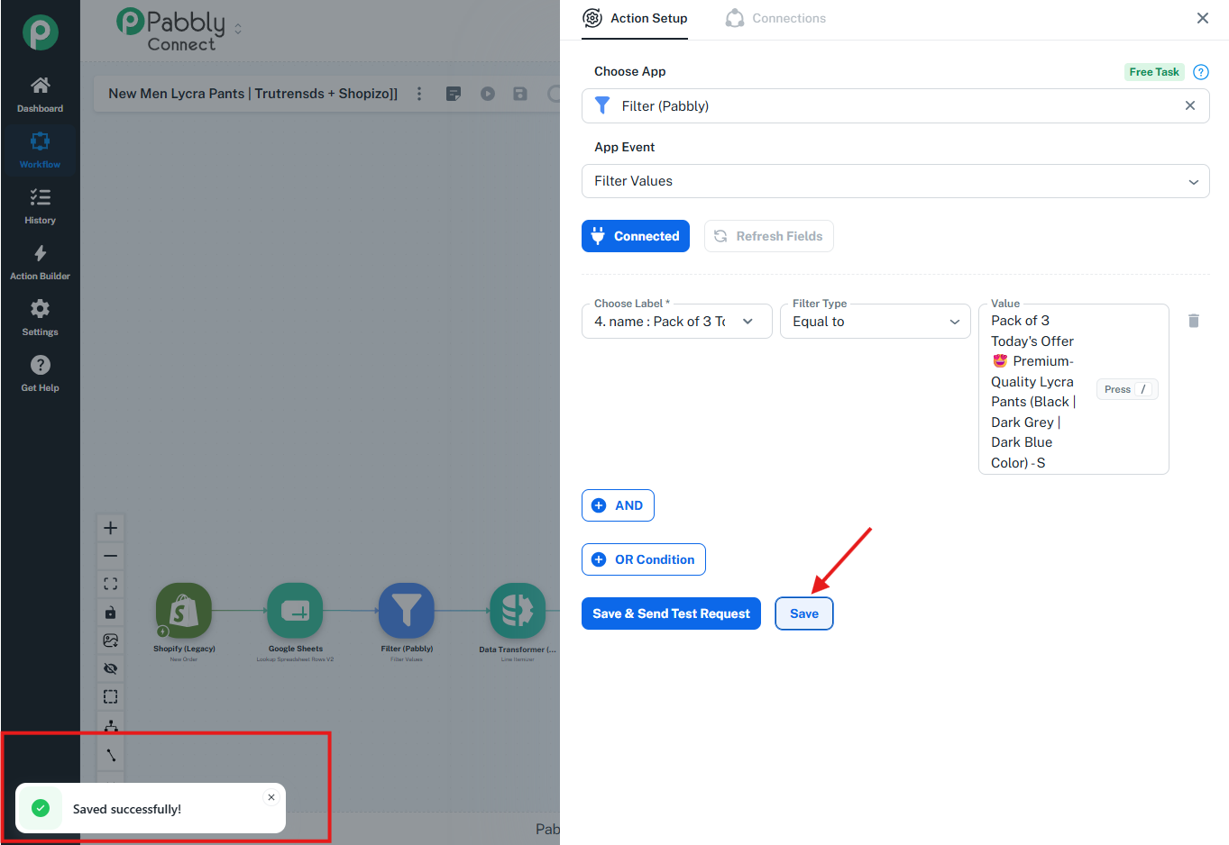Image resolution: width=1229 pixels, height=845 pixels.
Task: Zoom out of the workflow canvas
Action: tap(111, 556)
